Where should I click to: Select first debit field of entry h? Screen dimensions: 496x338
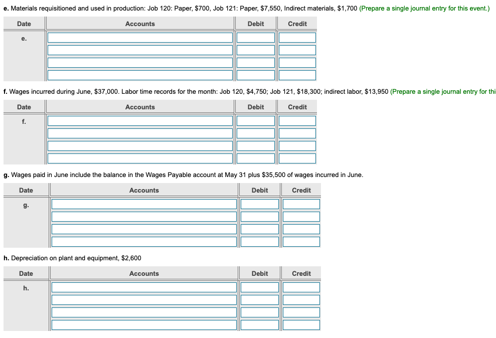point(260,287)
